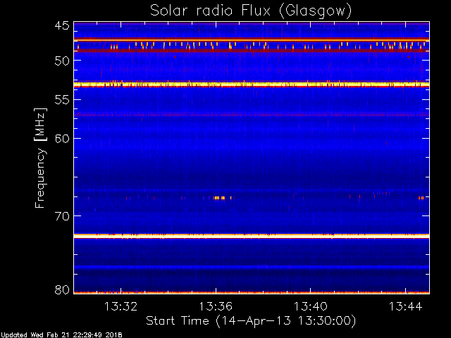The height and width of the screenshot is (338, 451).
Task: Click the 'Solar radio Flux (Glasgow)' title
Action: pyautogui.click(x=251, y=11)
